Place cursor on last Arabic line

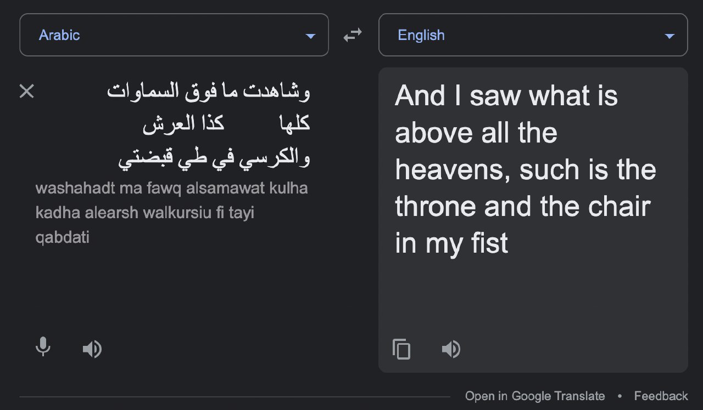point(214,159)
